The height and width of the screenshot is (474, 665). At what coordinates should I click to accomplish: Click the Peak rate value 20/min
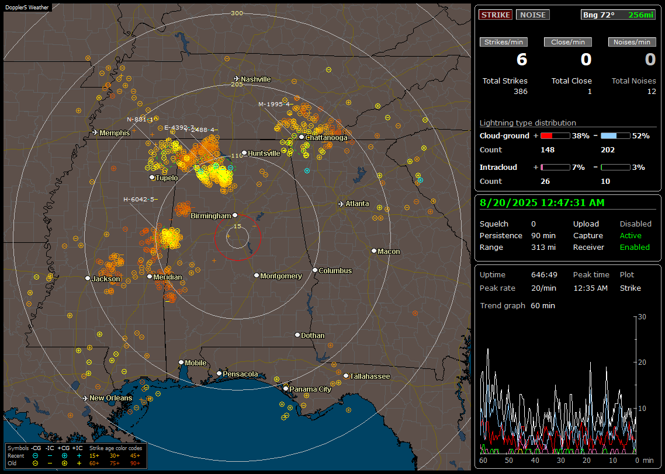(544, 288)
